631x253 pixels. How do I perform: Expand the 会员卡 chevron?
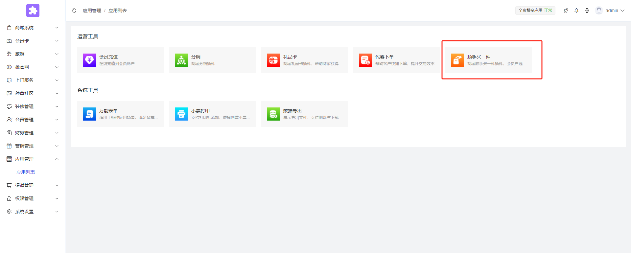(x=57, y=41)
